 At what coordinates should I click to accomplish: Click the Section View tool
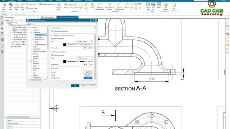[x=31, y=8]
